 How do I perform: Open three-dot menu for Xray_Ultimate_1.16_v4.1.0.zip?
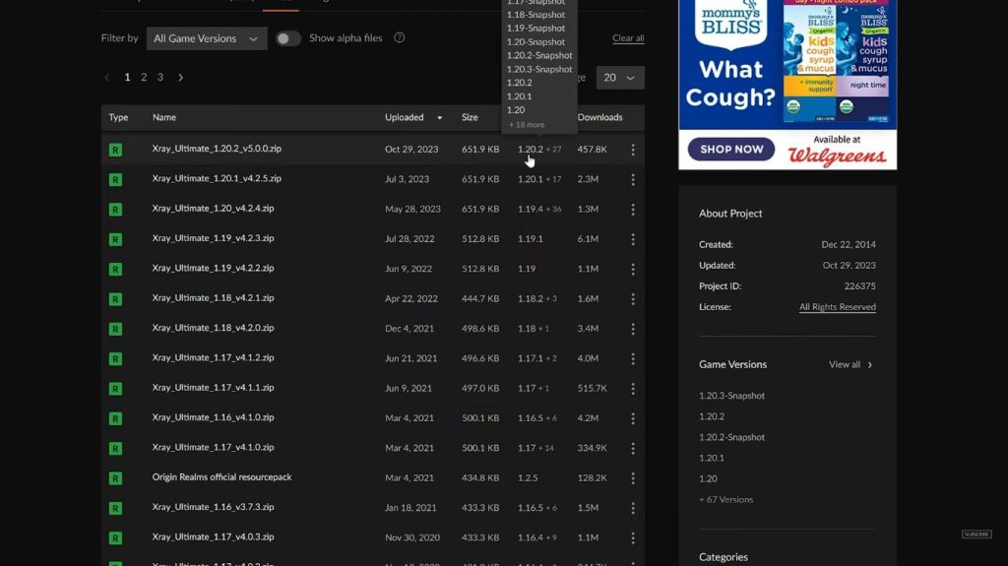[633, 418]
